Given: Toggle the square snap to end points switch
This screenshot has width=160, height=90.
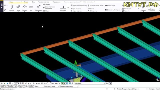Looking at the screenshot, I should pos(5,86).
